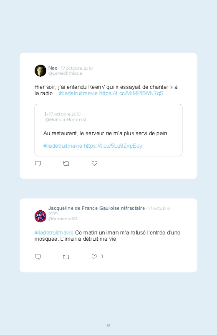The height and width of the screenshot is (335, 217).
Task: Click the @HumainHomme2 handle in the quoted tweet
Action: (66, 120)
